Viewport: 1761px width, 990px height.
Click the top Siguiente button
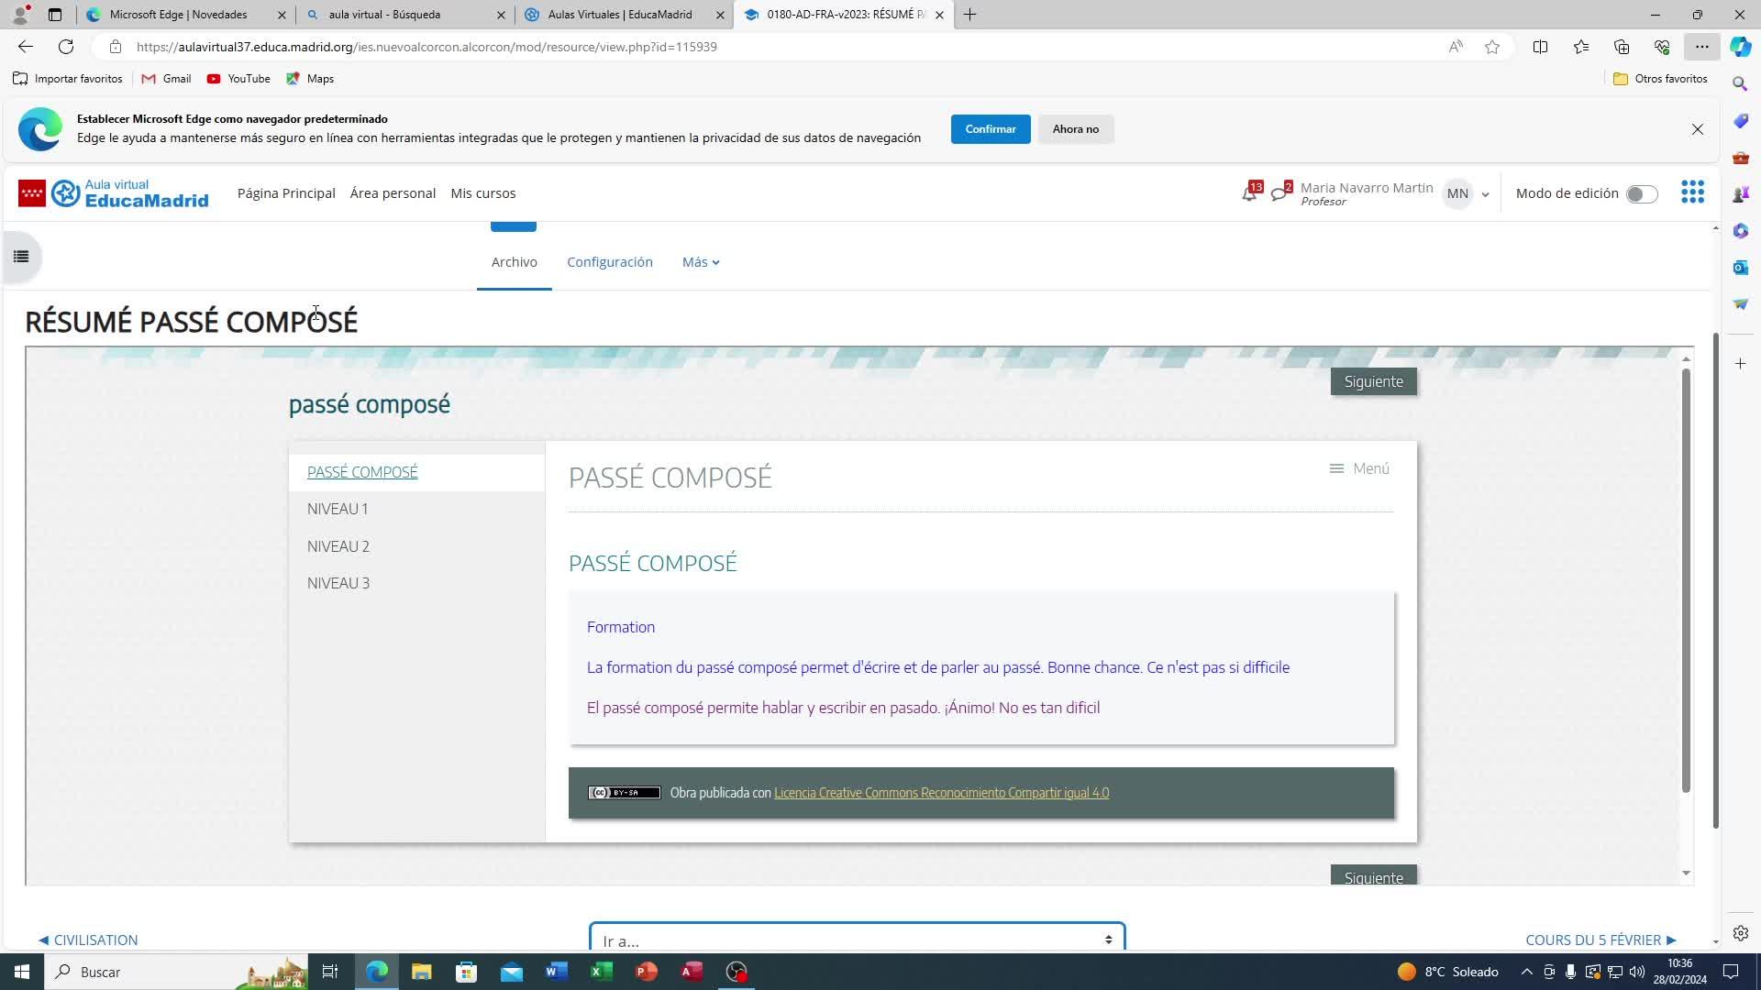[x=1373, y=381]
